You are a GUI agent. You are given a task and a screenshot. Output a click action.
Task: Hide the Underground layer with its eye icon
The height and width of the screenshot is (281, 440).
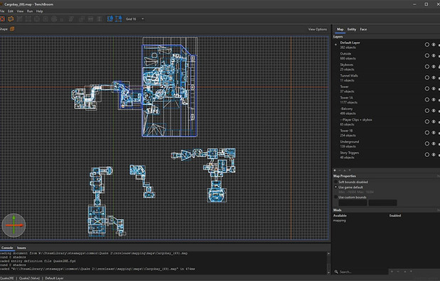434,143
